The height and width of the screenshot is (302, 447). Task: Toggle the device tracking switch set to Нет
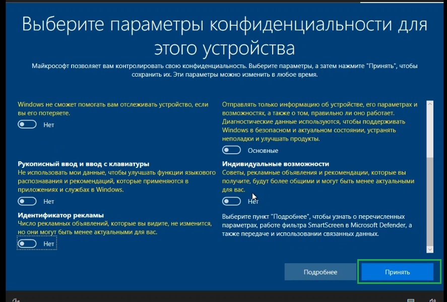(x=27, y=125)
